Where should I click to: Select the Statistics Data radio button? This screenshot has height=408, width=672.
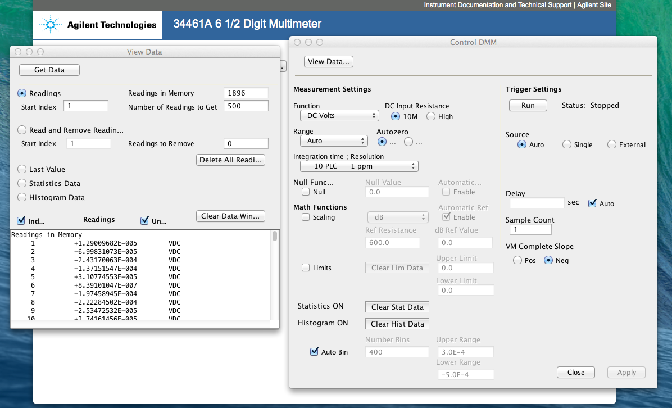(x=22, y=183)
